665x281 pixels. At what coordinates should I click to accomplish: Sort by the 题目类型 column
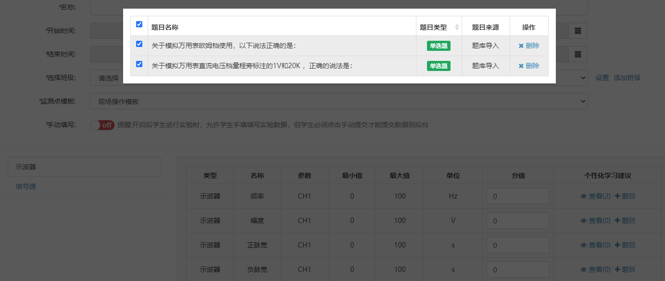click(x=457, y=27)
